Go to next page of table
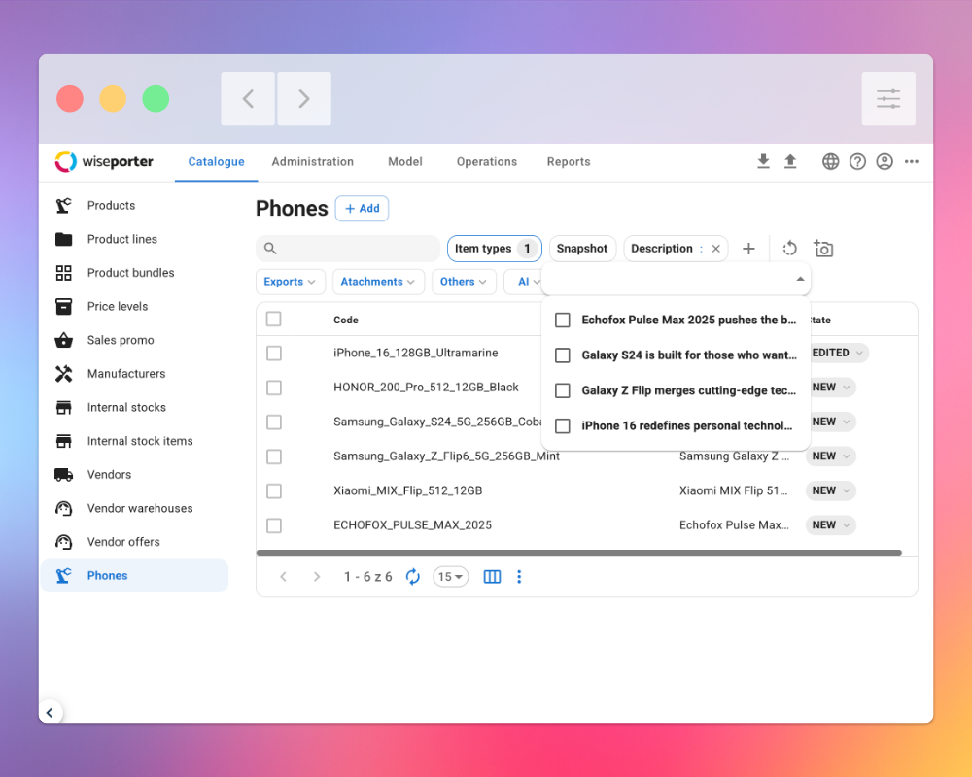Viewport: 972px width, 777px height. tap(317, 577)
